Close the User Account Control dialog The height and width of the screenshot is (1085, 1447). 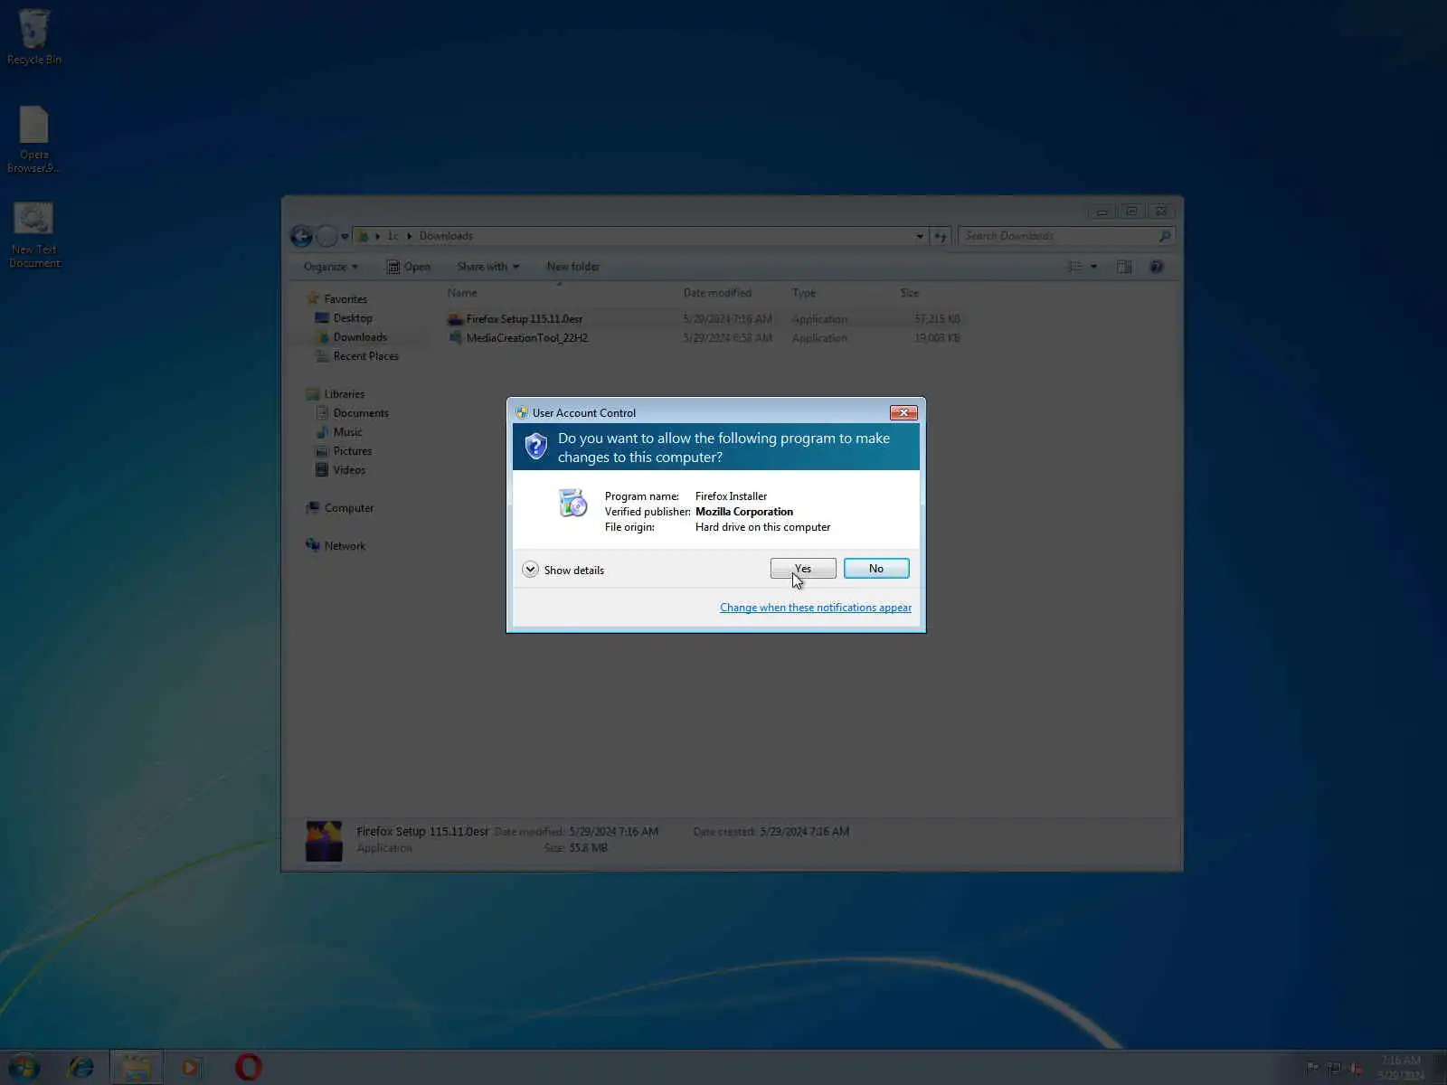(x=903, y=412)
